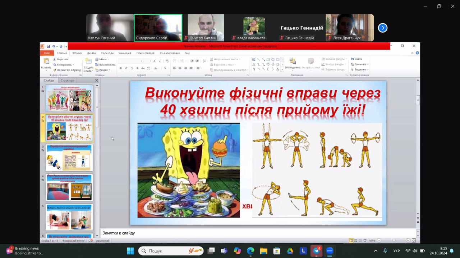
Task: Click Восстановить (Reset) slide command
Action: (105, 64)
